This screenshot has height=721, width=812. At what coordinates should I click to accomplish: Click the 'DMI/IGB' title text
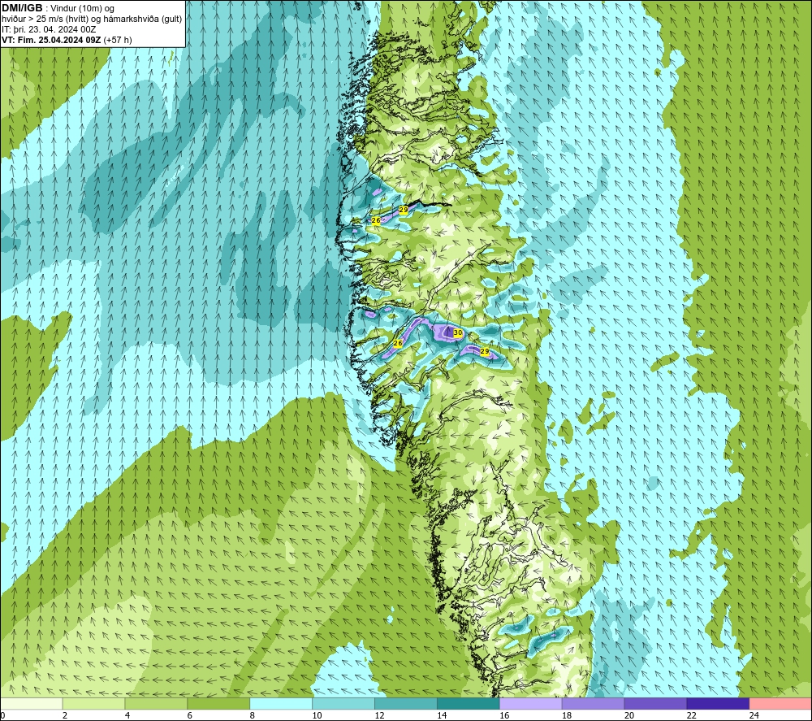22,8
